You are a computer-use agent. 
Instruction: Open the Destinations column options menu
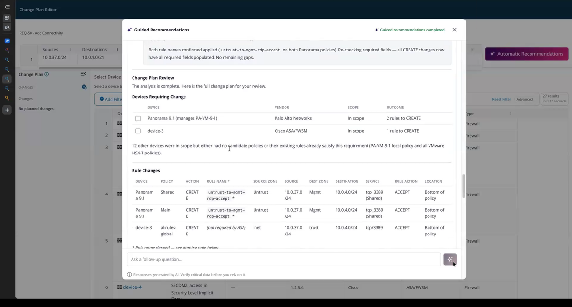tap(117, 49)
